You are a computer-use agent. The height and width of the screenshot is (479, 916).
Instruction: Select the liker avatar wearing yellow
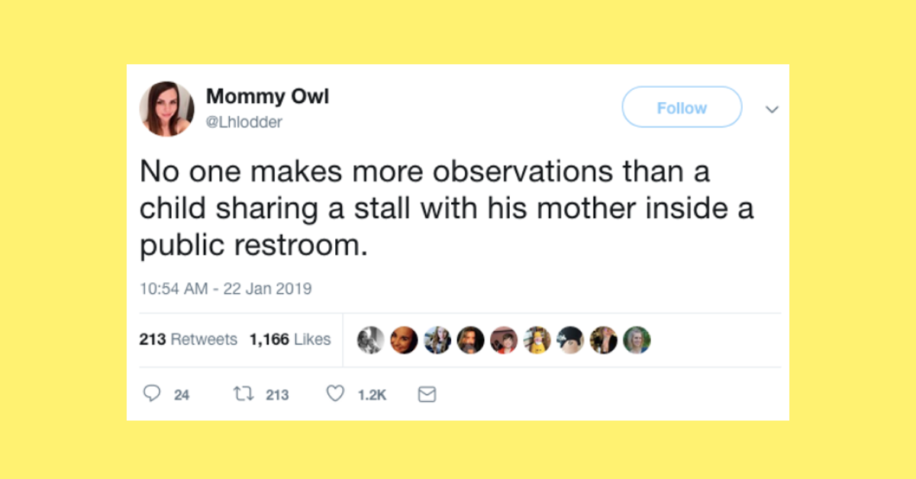[537, 339]
